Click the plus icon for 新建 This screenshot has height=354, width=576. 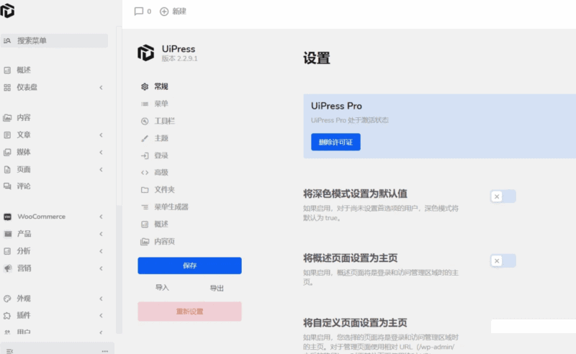point(164,12)
